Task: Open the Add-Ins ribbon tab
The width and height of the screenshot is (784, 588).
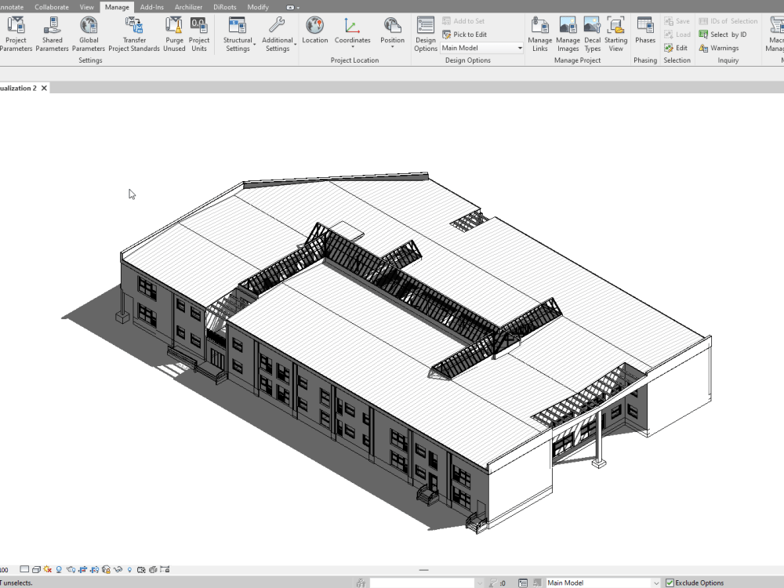Action: coord(151,6)
